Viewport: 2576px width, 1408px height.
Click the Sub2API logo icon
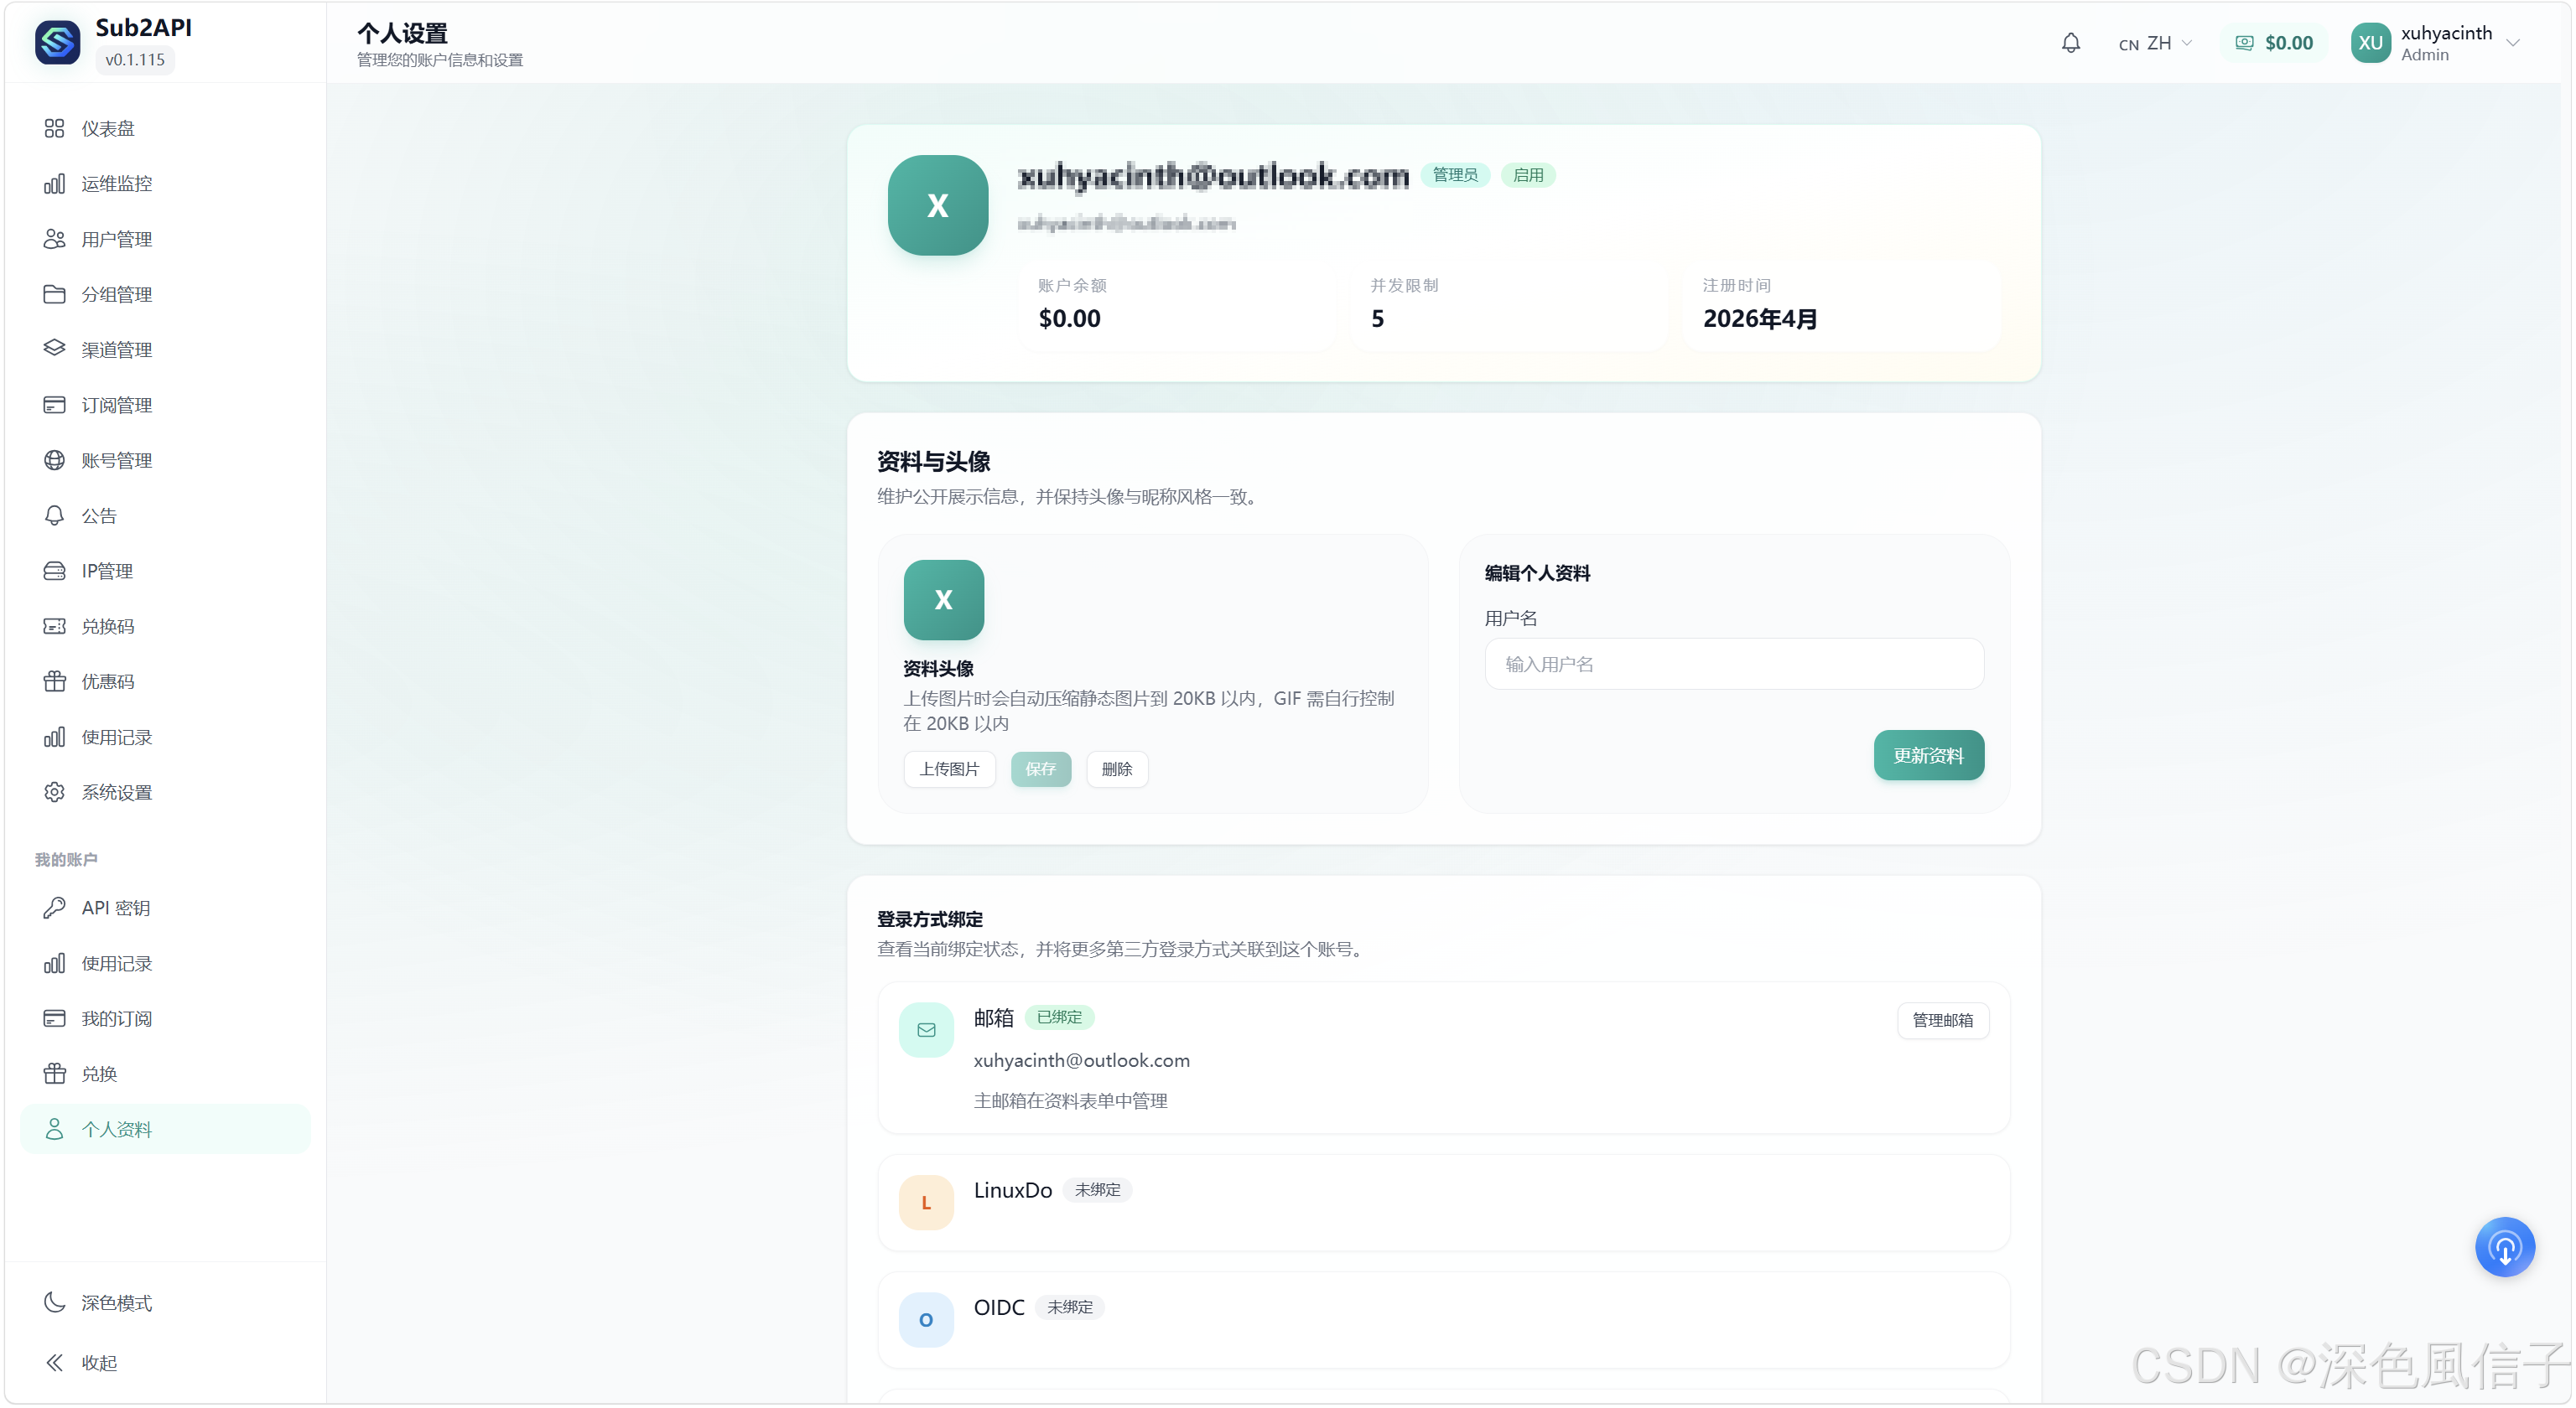pos(57,43)
